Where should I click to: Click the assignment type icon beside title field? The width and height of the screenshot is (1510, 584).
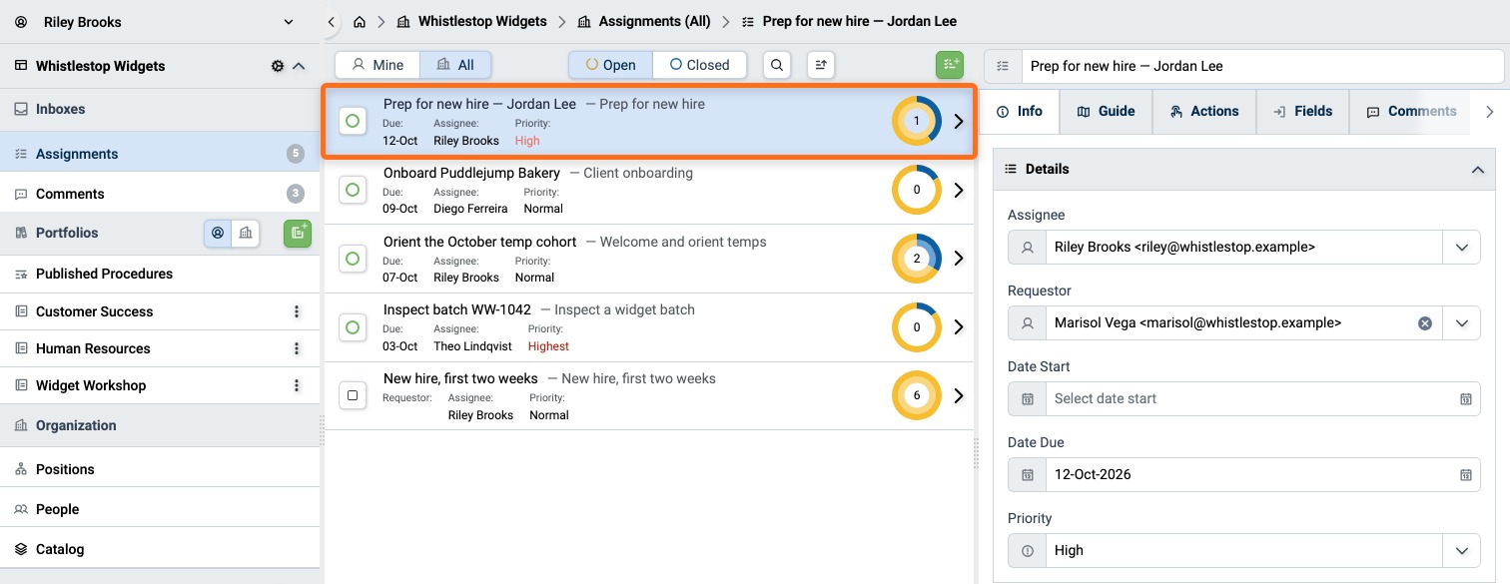tap(1003, 66)
